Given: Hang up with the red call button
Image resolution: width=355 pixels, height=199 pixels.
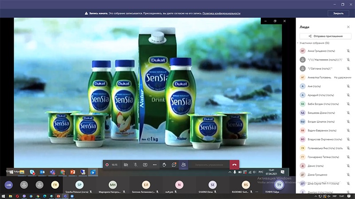Looking at the screenshot, I should [x=234, y=165].
